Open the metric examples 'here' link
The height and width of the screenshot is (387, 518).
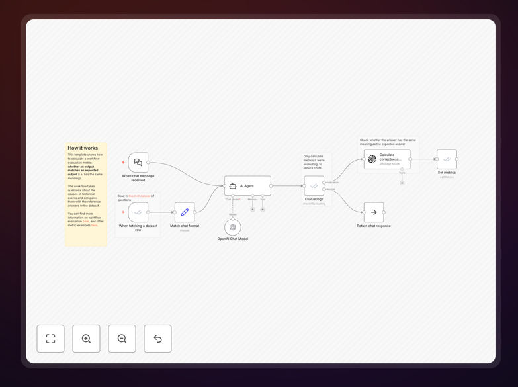(x=95, y=226)
